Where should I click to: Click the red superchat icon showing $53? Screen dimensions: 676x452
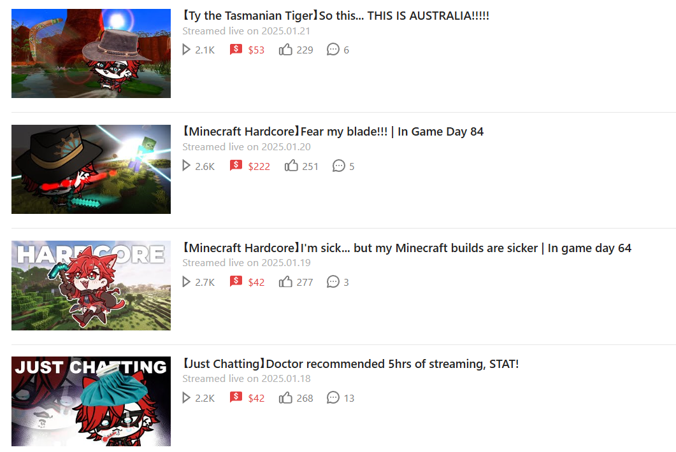coord(236,49)
